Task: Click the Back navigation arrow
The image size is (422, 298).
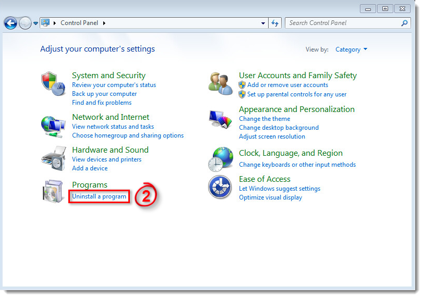Action: point(10,23)
